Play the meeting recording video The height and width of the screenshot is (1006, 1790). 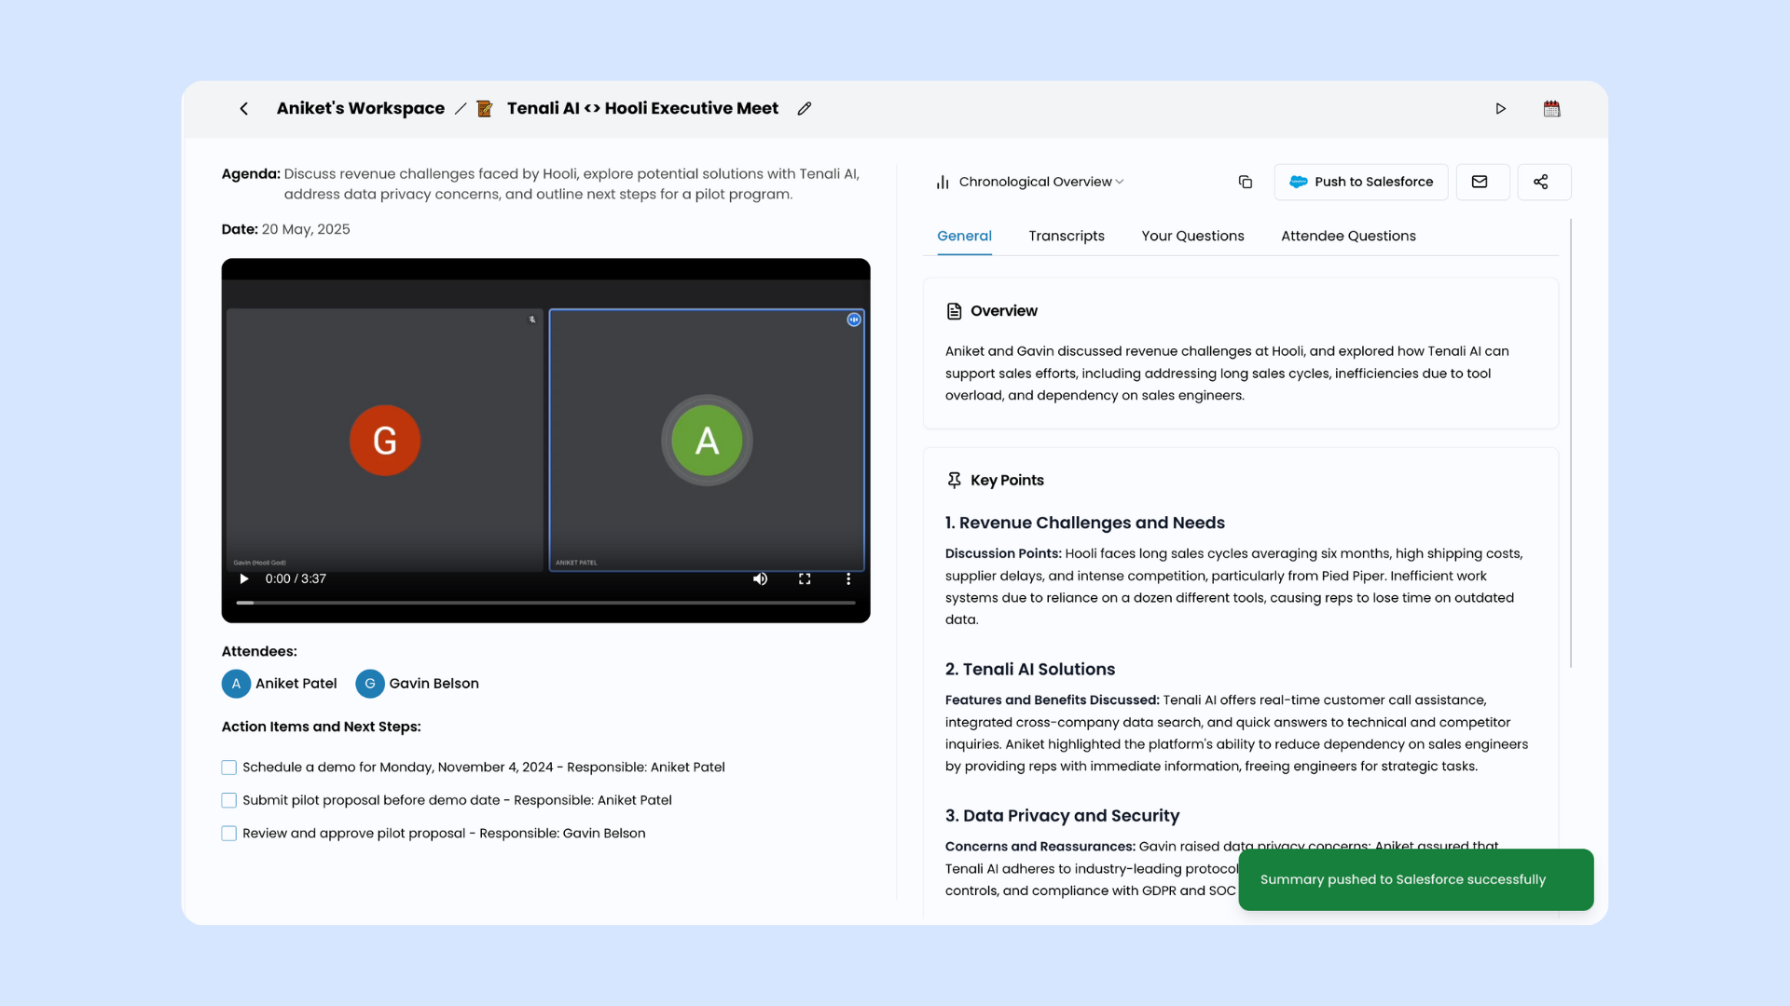coord(244,578)
